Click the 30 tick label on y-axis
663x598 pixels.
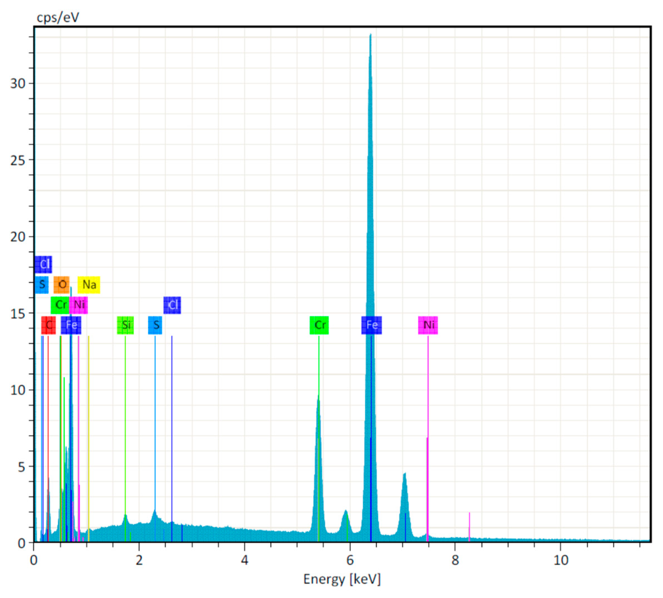(18, 84)
